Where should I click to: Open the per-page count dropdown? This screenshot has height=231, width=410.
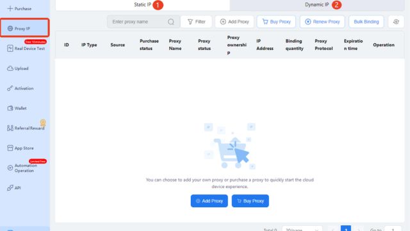pyautogui.click(x=302, y=229)
